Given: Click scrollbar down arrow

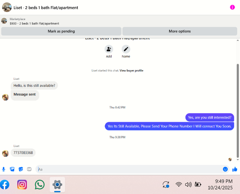Looking at the screenshot, I should (238, 160).
